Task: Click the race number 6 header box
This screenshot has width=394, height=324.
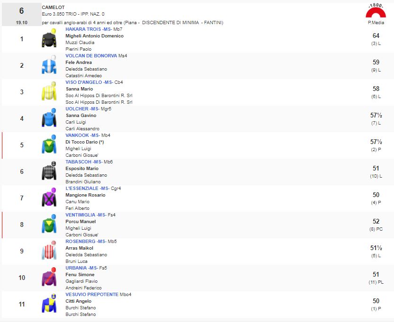Action: tap(21, 15)
